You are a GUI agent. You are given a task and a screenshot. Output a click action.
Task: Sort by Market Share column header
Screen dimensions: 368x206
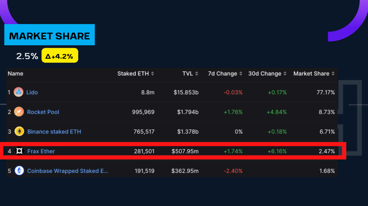pyautogui.click(x=314, y=74)
